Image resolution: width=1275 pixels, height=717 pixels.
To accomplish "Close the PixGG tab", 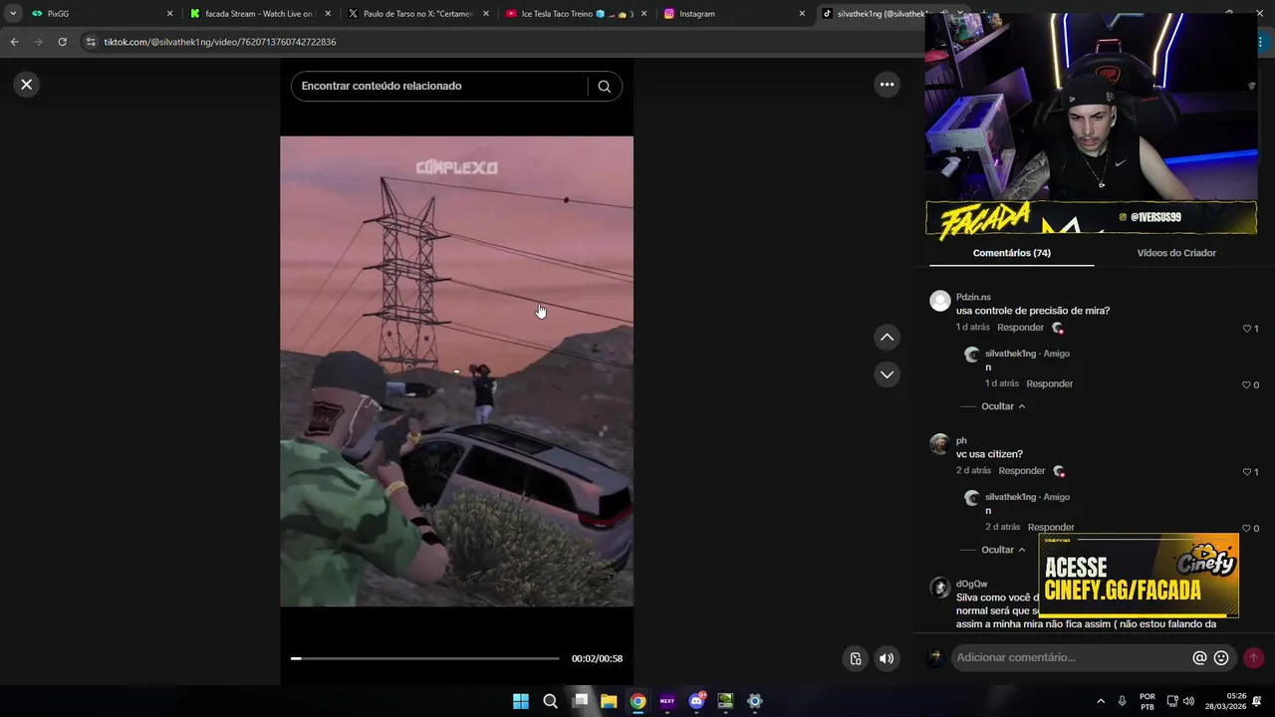I will [x=169, y=14].
